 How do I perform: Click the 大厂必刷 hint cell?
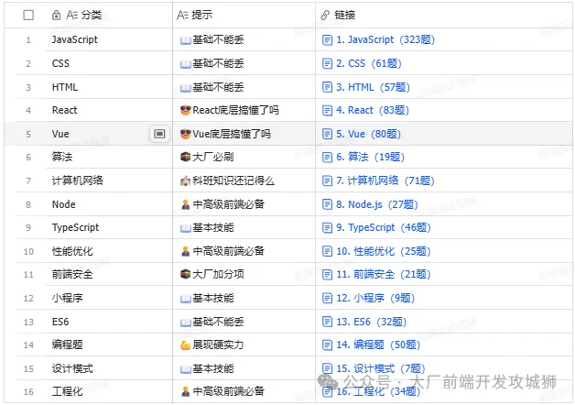pos(244,157)
